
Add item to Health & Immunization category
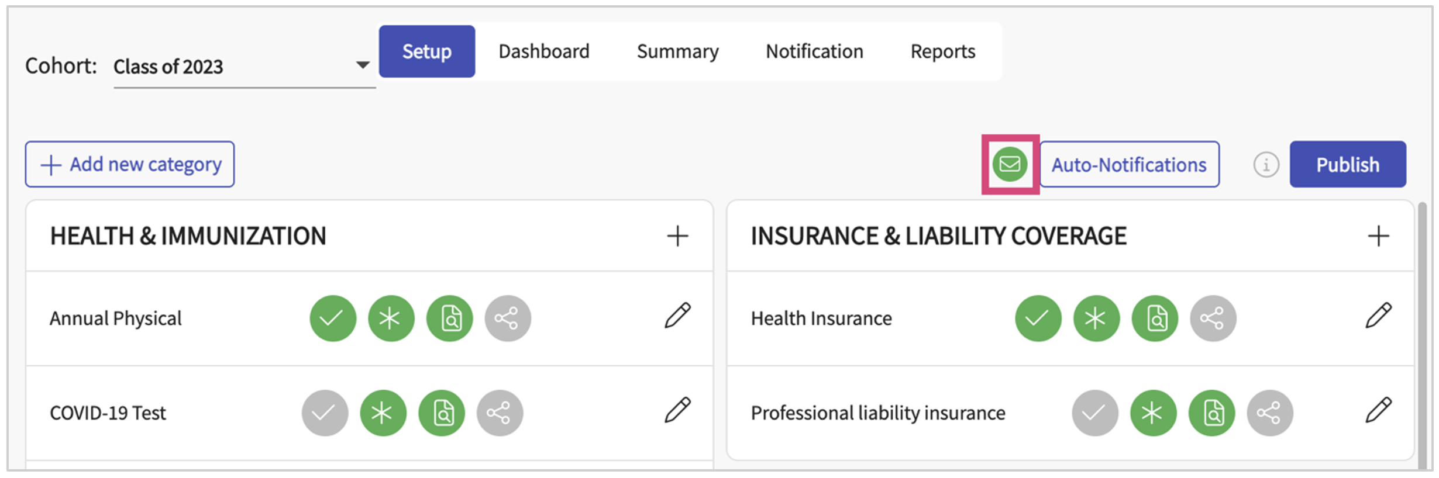tap(677, 236)
